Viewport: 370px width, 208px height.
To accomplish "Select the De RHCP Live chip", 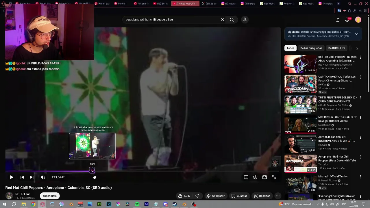I will click(336, 48).
